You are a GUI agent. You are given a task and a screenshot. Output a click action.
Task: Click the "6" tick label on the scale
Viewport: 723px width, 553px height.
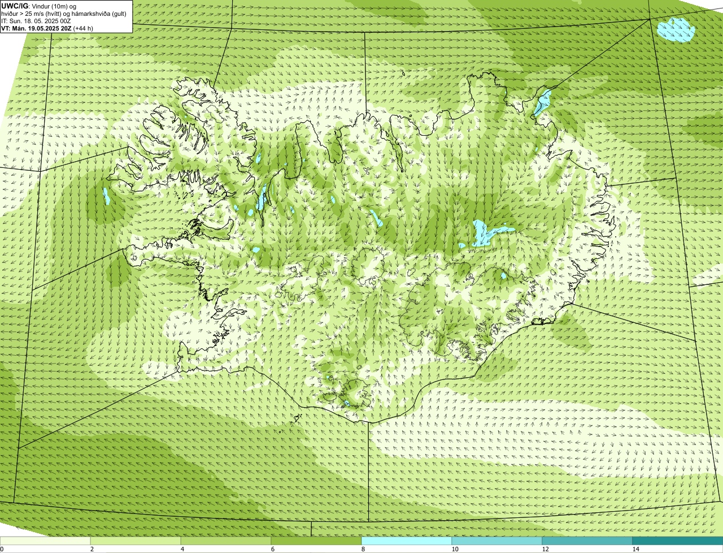coord(272,549)
